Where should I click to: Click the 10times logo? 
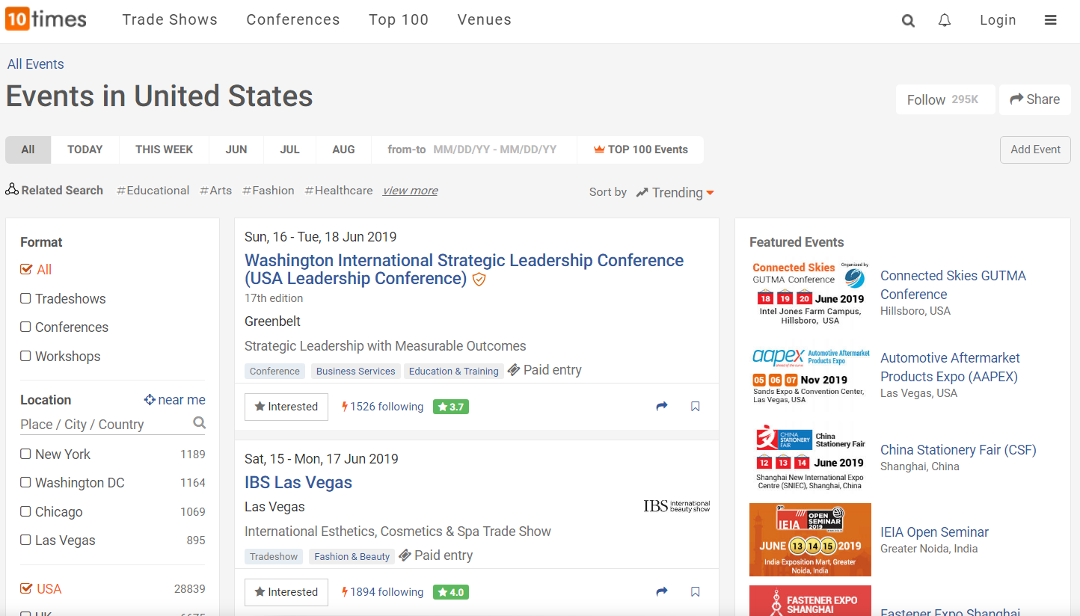pyautogui.click(x=46, y=19)
